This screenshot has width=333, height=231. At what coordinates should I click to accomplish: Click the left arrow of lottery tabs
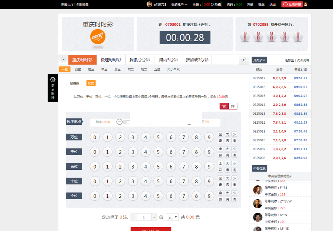[63, 60]
